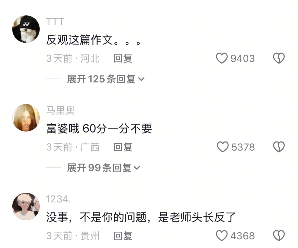Viewport: 298px width, 248px height.
Task: Reply to the comment by 1234.
Action: pos(123,236)
